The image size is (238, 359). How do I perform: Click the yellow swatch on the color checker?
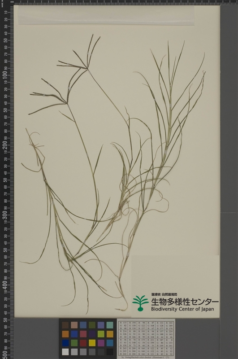tap(92, 343)
